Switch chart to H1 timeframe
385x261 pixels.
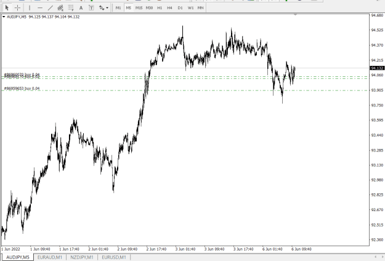[160, 8]
